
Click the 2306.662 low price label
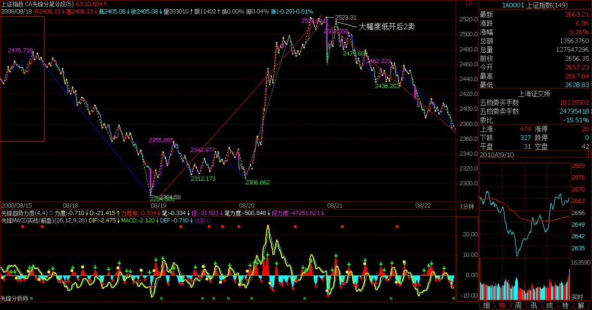(257, 183)
